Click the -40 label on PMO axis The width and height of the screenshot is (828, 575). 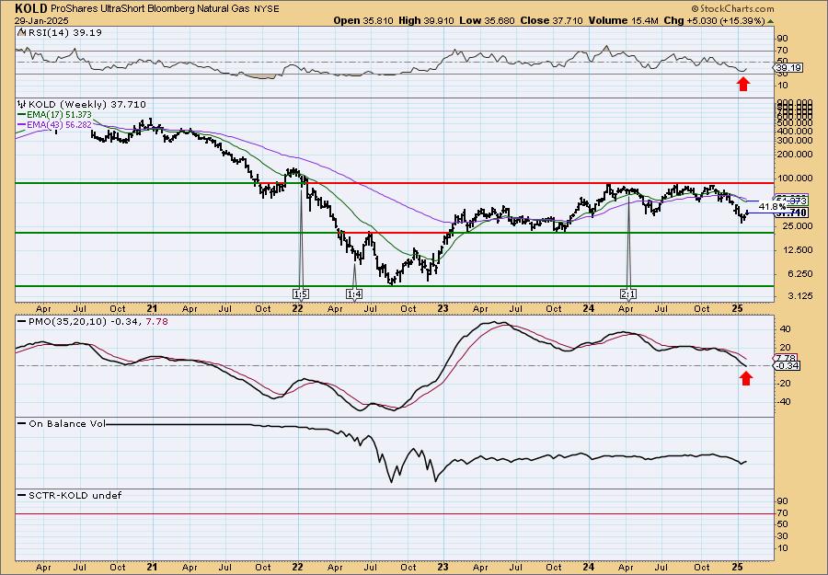(784, 402)
